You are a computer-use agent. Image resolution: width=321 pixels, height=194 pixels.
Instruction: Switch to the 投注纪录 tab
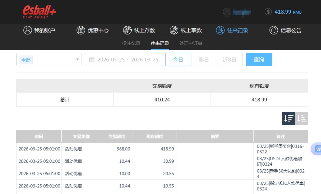pyautogui.click(x=131, y=43)
